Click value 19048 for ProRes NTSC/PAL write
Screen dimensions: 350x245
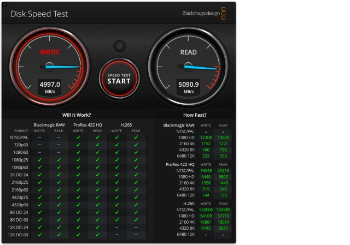point(206,171)
